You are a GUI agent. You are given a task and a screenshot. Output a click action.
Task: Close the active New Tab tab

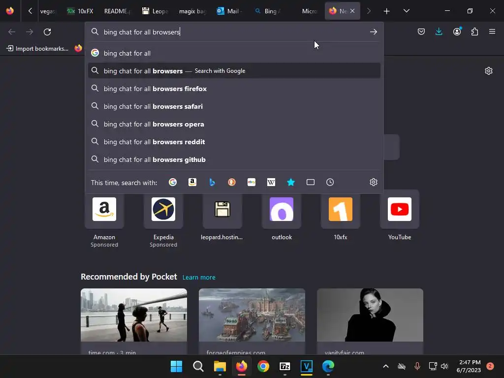pos(352,11)
